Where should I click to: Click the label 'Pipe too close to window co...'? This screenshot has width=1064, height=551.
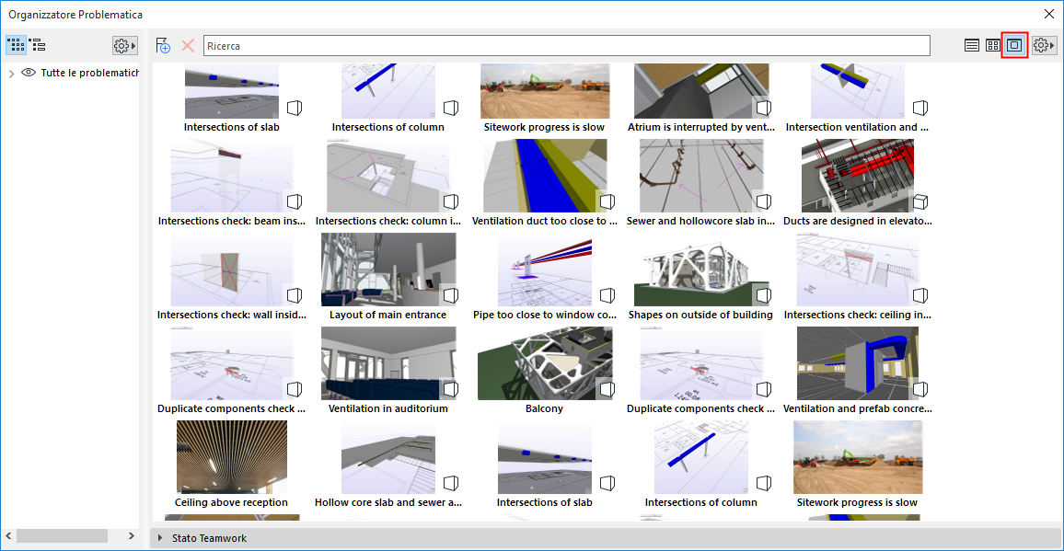click(545, 315)
